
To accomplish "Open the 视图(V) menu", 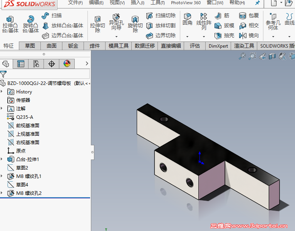I will pyautogui.click(x=117, y=3).
